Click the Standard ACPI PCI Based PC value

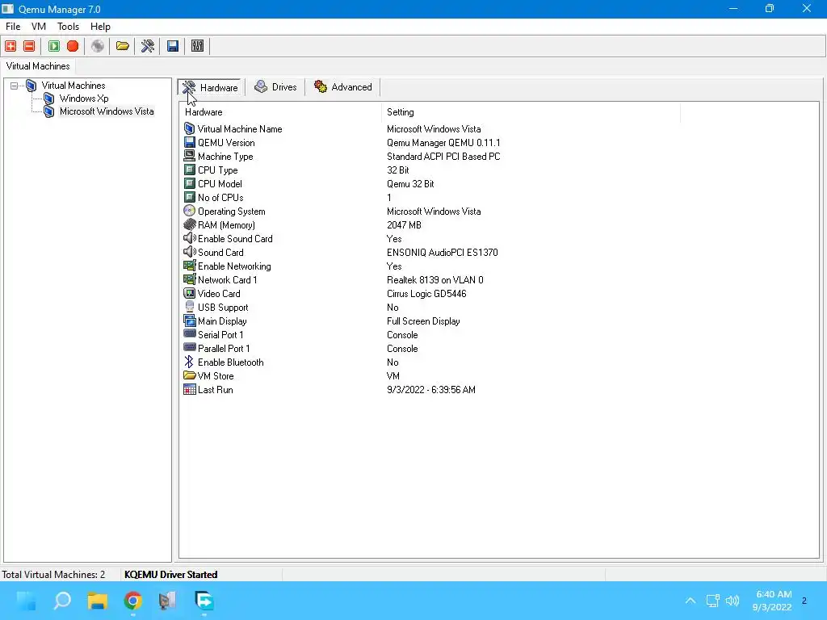[443, 157]
